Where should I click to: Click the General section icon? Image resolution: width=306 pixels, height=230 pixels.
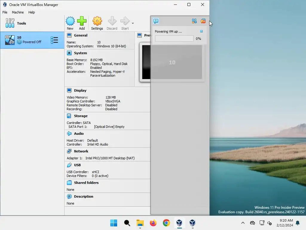click(x=69, y=35)
